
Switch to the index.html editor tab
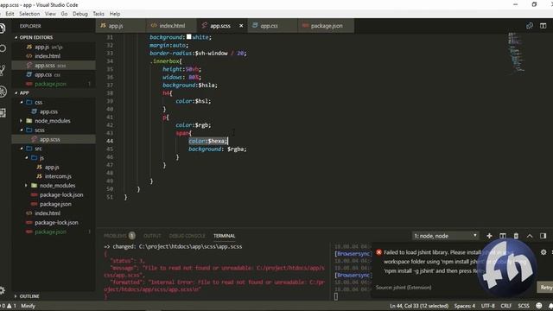tap(171, 26)
